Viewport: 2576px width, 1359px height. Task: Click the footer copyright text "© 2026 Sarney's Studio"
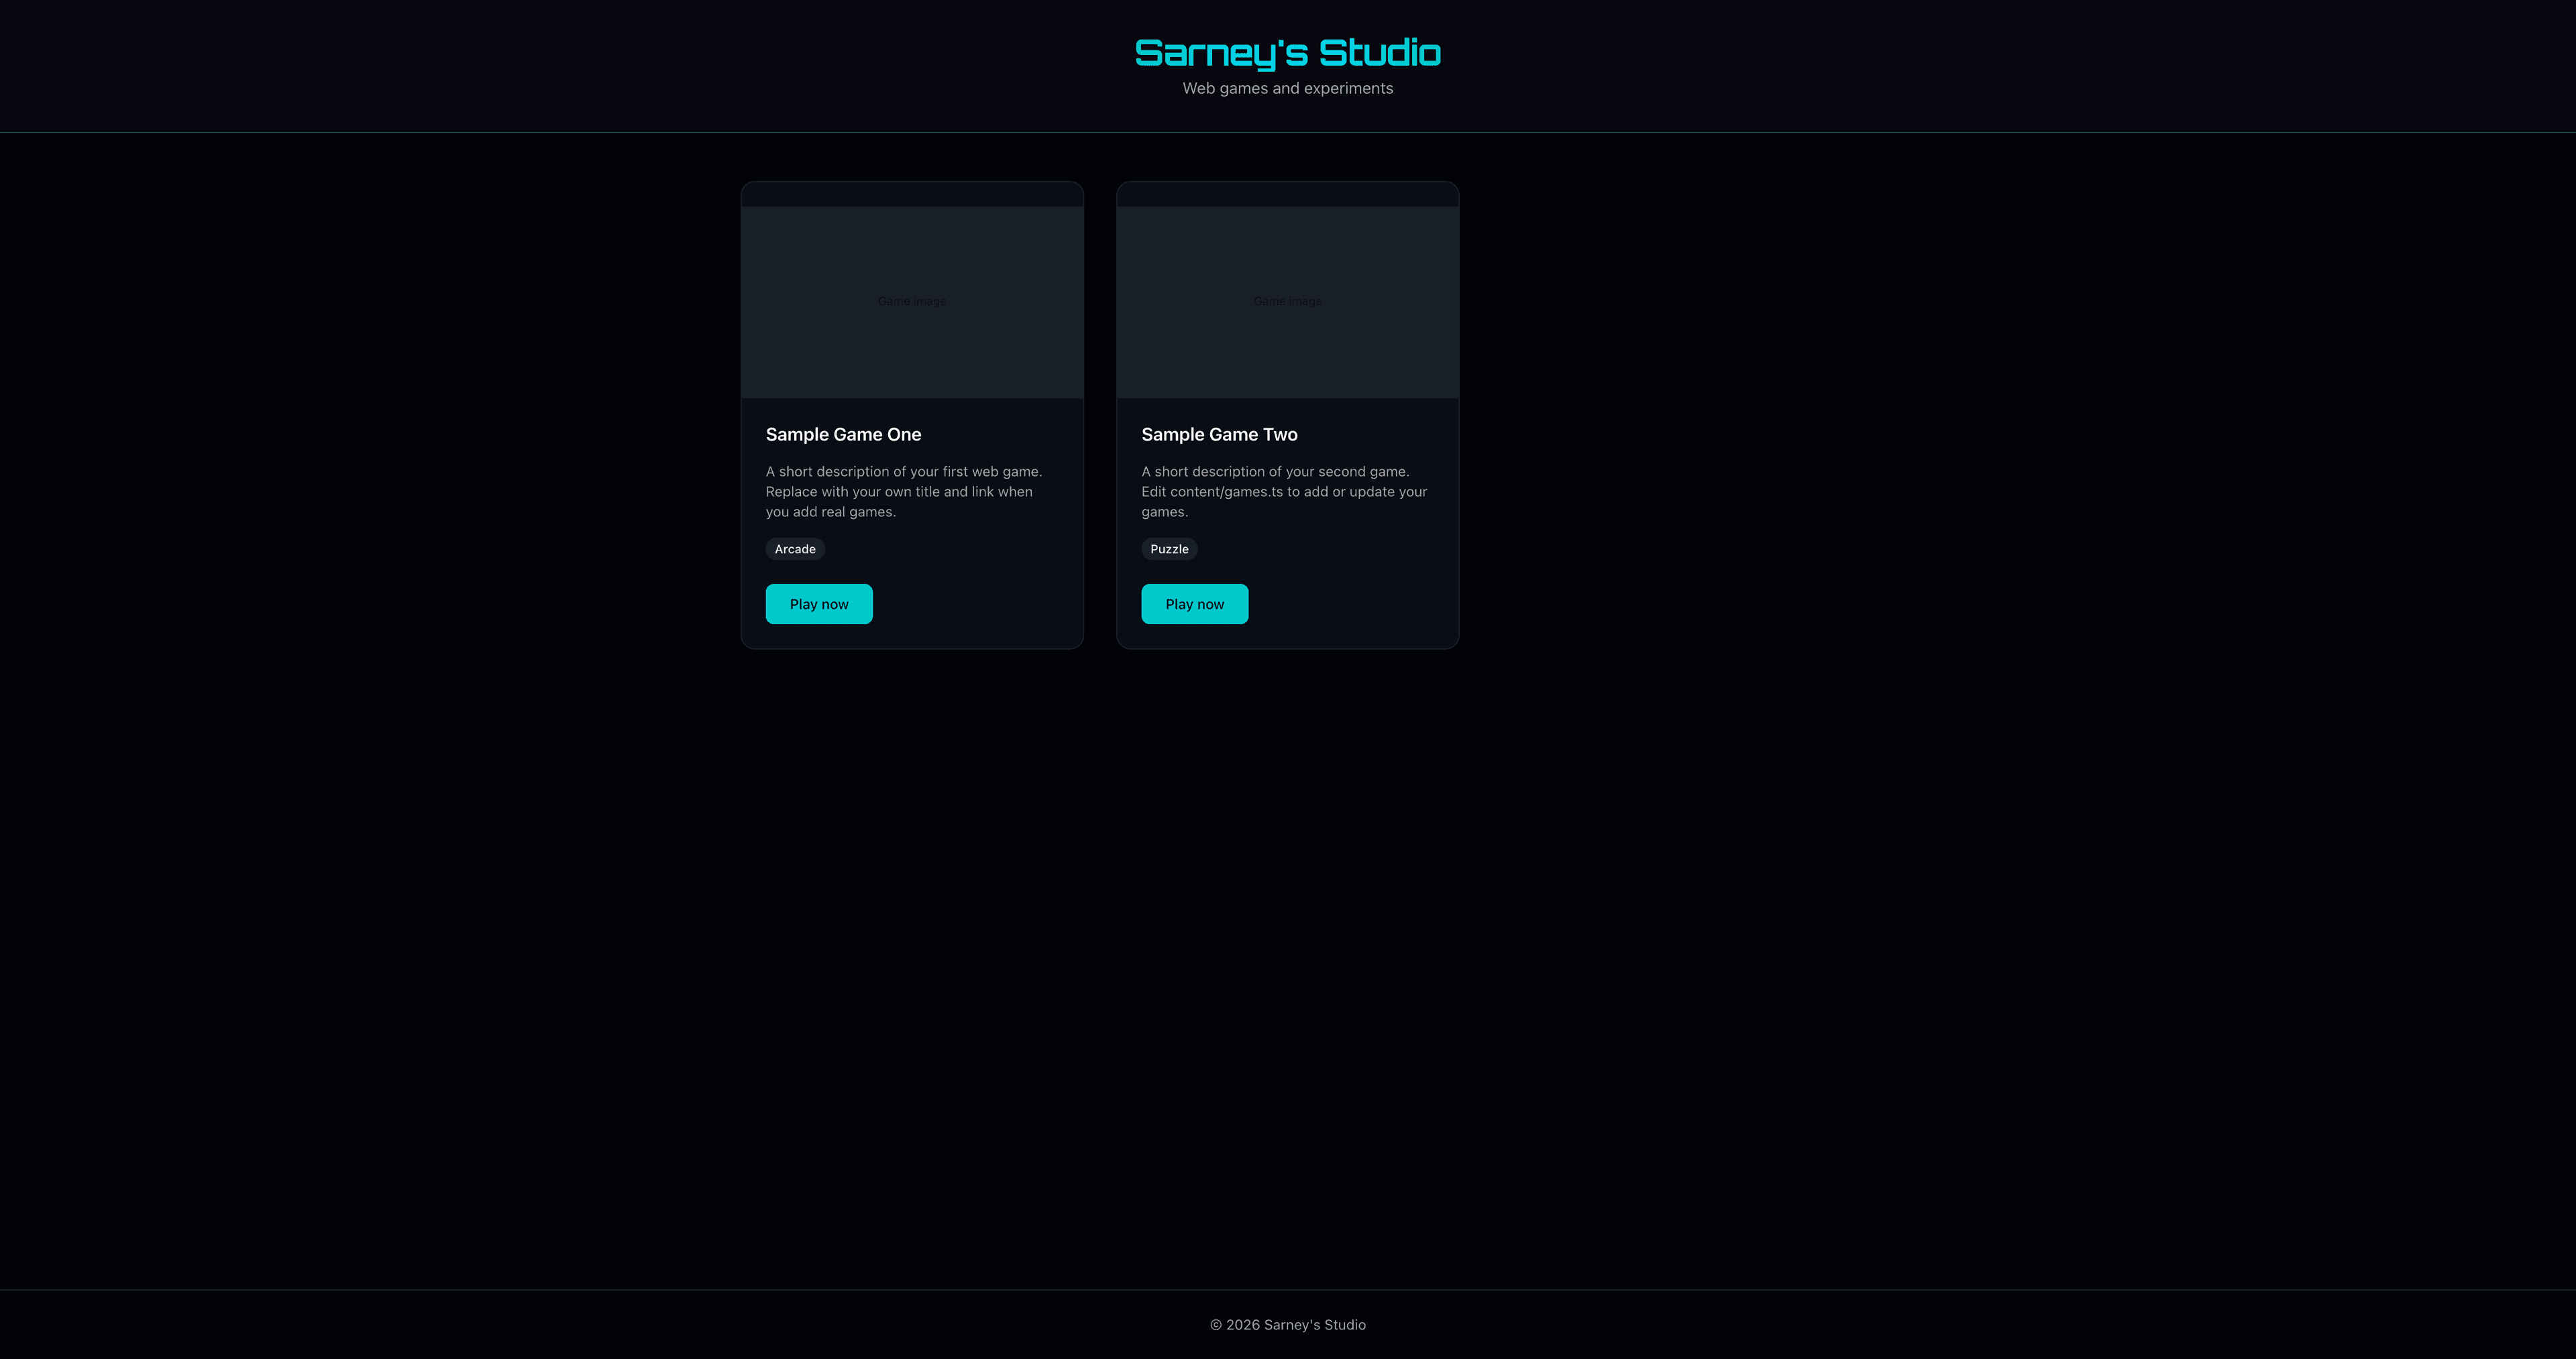(1287, 1324)
